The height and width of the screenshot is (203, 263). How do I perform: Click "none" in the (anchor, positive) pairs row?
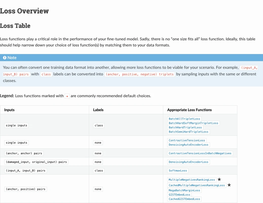[98, 189]
